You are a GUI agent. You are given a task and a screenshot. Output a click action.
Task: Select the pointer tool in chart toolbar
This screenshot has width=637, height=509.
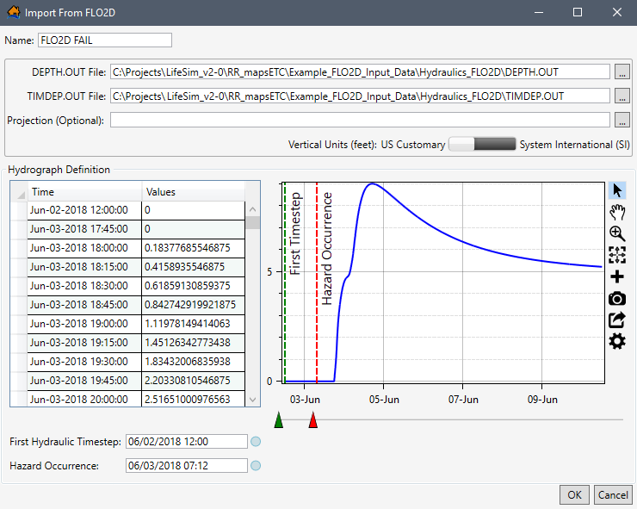pyautogui.click(x=617, y=190)
